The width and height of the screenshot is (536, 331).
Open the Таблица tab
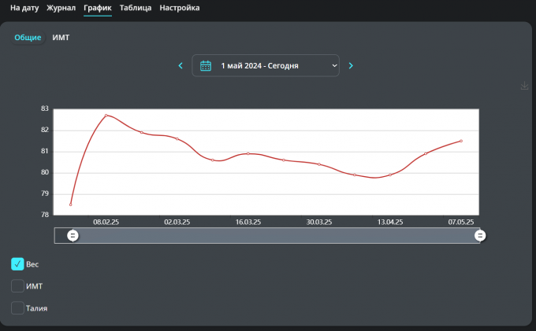[136, 8]
